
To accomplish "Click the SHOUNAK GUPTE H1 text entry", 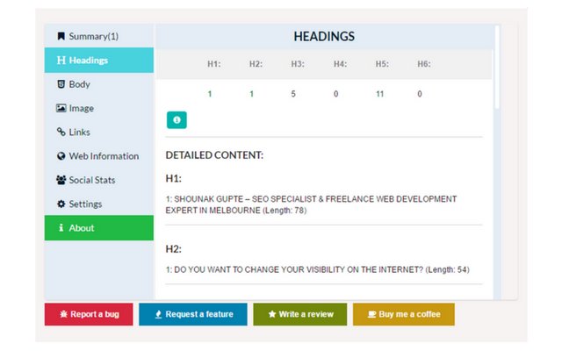I will pos(311,204).
